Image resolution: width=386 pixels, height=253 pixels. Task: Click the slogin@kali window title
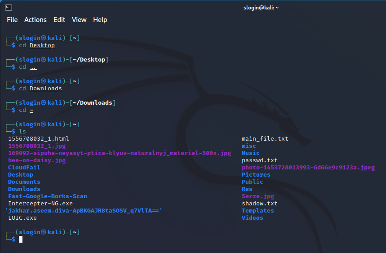261,8
